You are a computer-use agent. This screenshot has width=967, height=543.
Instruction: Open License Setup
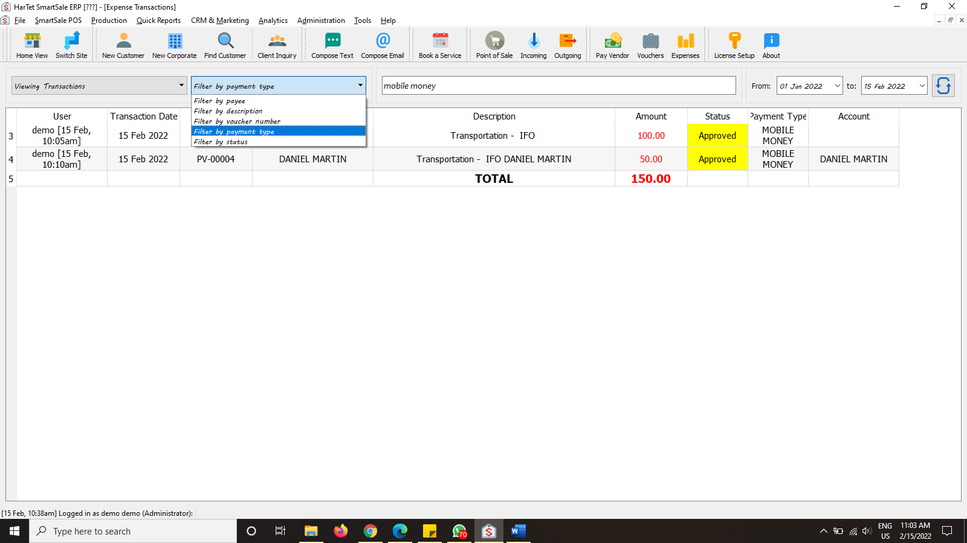point(733,44)
